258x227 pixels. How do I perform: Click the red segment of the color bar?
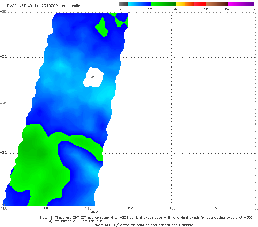tap(200, 4)
